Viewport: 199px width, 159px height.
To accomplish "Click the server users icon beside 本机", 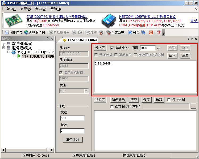I will pos(14,52).
